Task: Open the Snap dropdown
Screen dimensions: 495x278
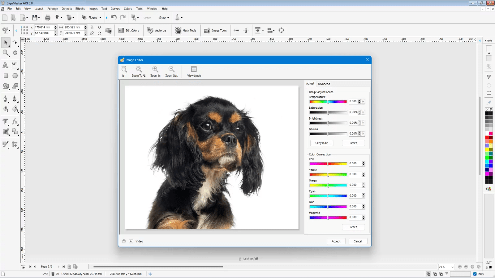Action: [x=164, y=18]
